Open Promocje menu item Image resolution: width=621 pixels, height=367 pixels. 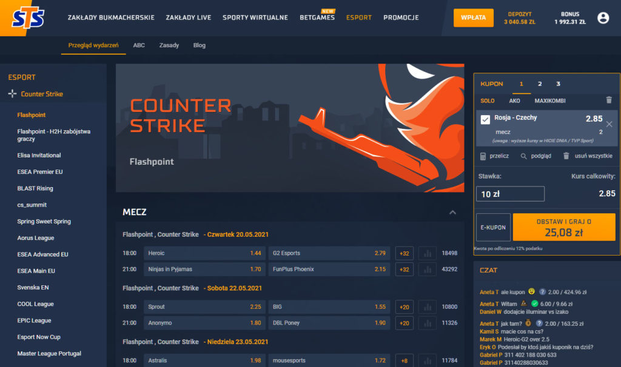[401, 18]
